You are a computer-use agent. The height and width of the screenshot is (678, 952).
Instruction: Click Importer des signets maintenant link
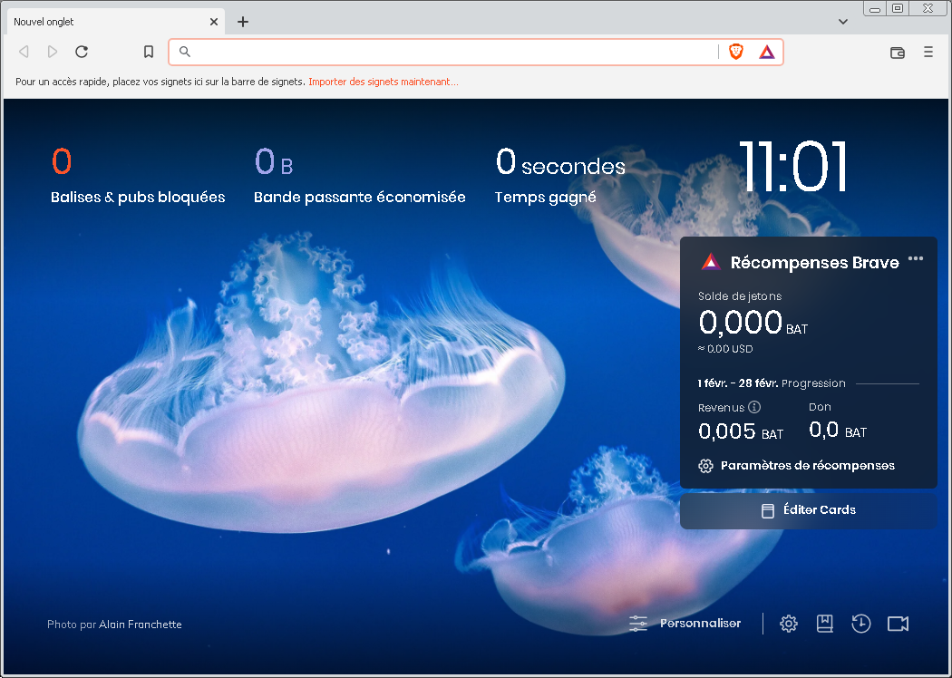point(384,82)
